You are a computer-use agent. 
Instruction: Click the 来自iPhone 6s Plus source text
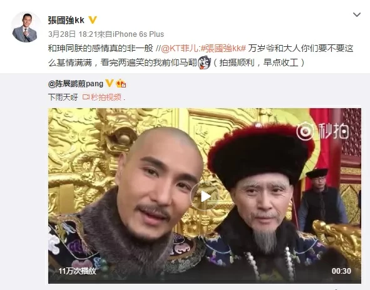click(x=130, y=34)
